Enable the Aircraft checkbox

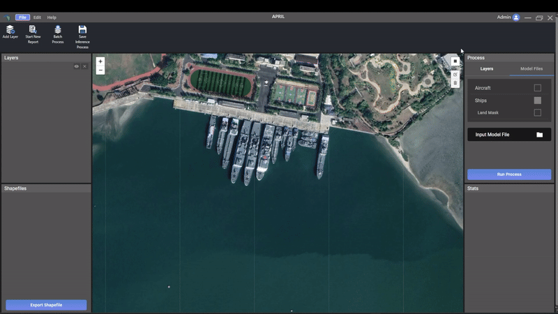pos(537,88)
